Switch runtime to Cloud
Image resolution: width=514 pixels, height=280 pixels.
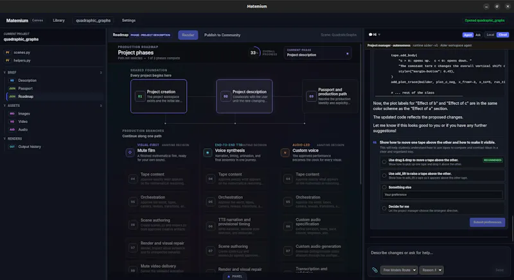pos(503,35)
